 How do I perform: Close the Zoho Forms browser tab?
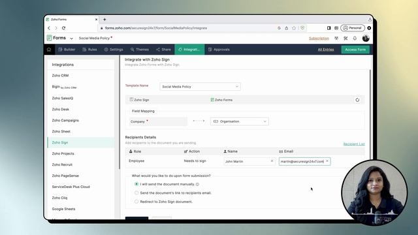[96, 20]
